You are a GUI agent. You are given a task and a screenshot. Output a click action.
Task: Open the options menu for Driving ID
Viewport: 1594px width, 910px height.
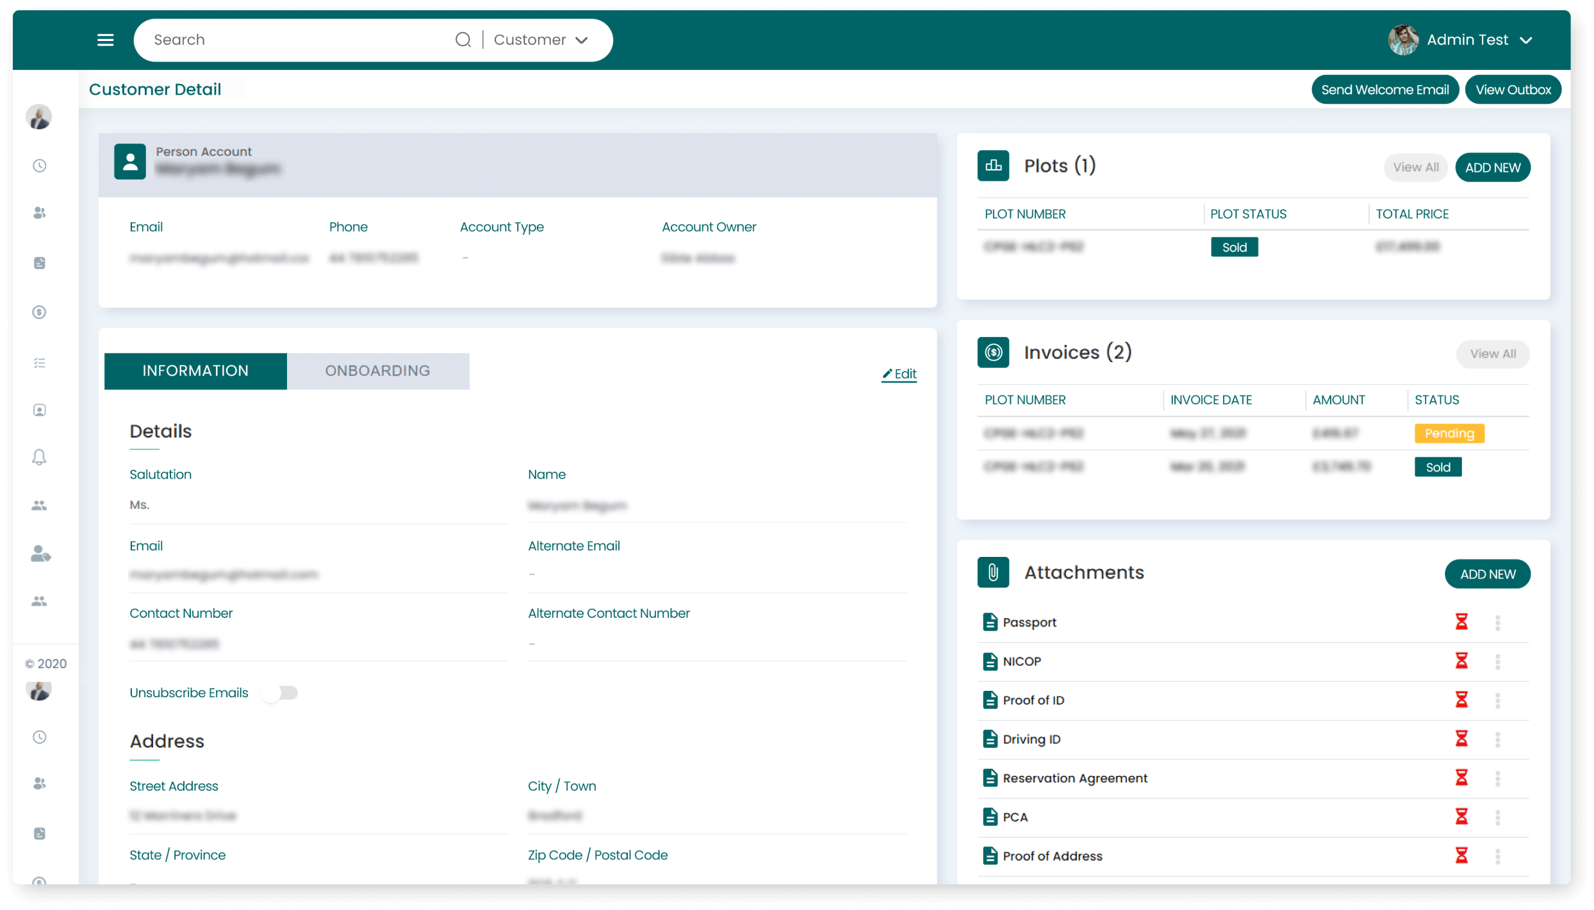coord(1498,740)
